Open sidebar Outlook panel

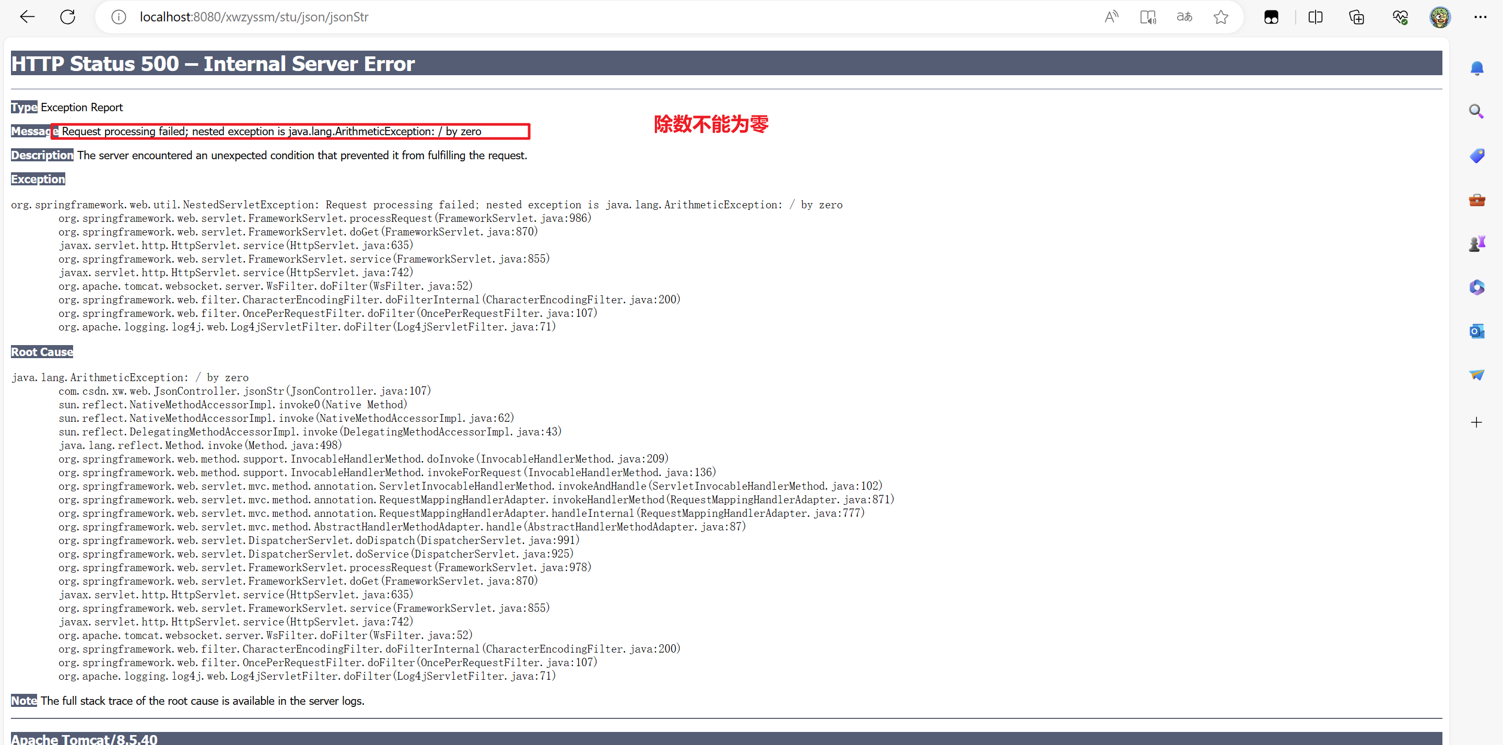click(1476, 332)
